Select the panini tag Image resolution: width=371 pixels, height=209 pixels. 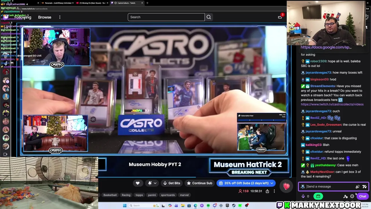(152, 195)
